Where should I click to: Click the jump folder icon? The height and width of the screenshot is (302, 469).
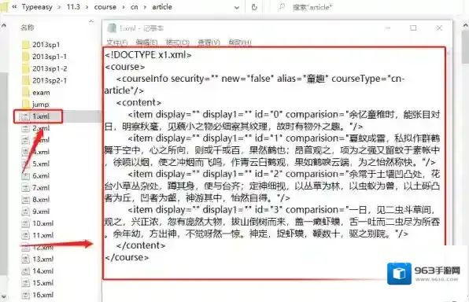click(x=26, y=104)
